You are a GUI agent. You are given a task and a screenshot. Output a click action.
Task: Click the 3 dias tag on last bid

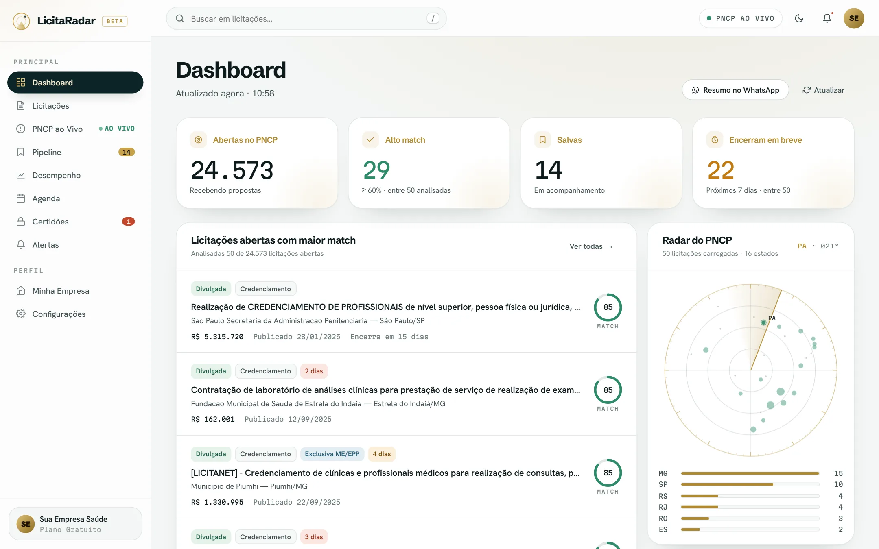pyautogui.click(x=314, y=537)
